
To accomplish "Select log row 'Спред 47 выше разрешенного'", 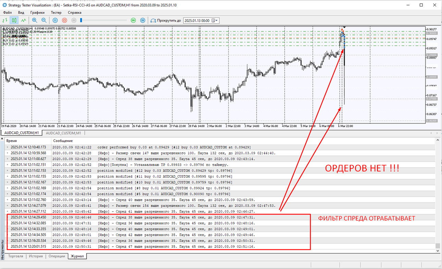I will (220, 246).
